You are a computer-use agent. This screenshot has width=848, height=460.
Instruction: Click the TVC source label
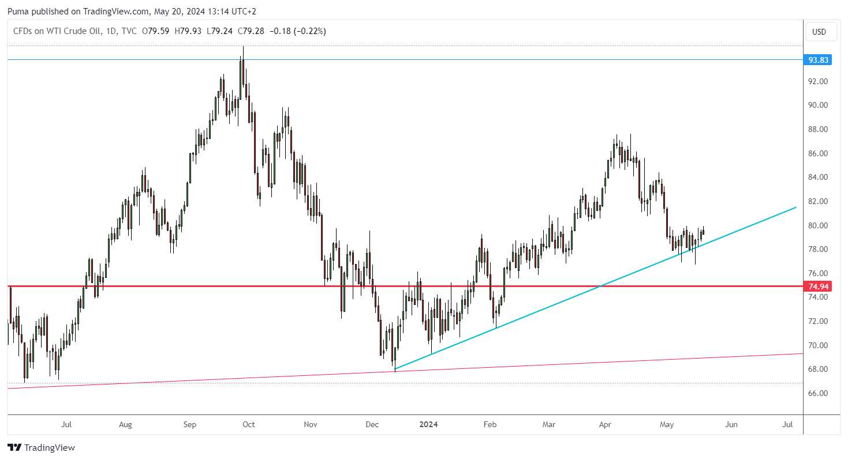pos(129,31)
